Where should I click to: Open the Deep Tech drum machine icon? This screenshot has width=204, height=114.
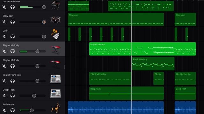[x=55, y=93]
